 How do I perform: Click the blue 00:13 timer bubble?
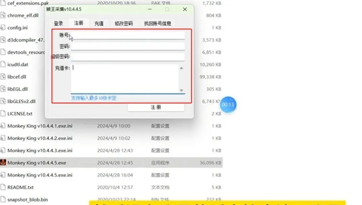[x=228, y=105]
